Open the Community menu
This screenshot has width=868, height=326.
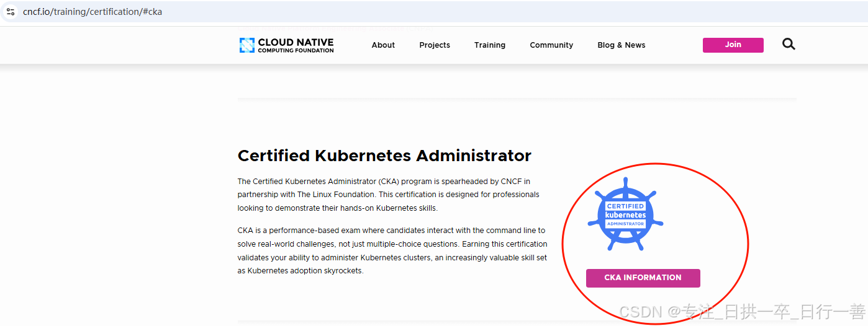point(551,45)
